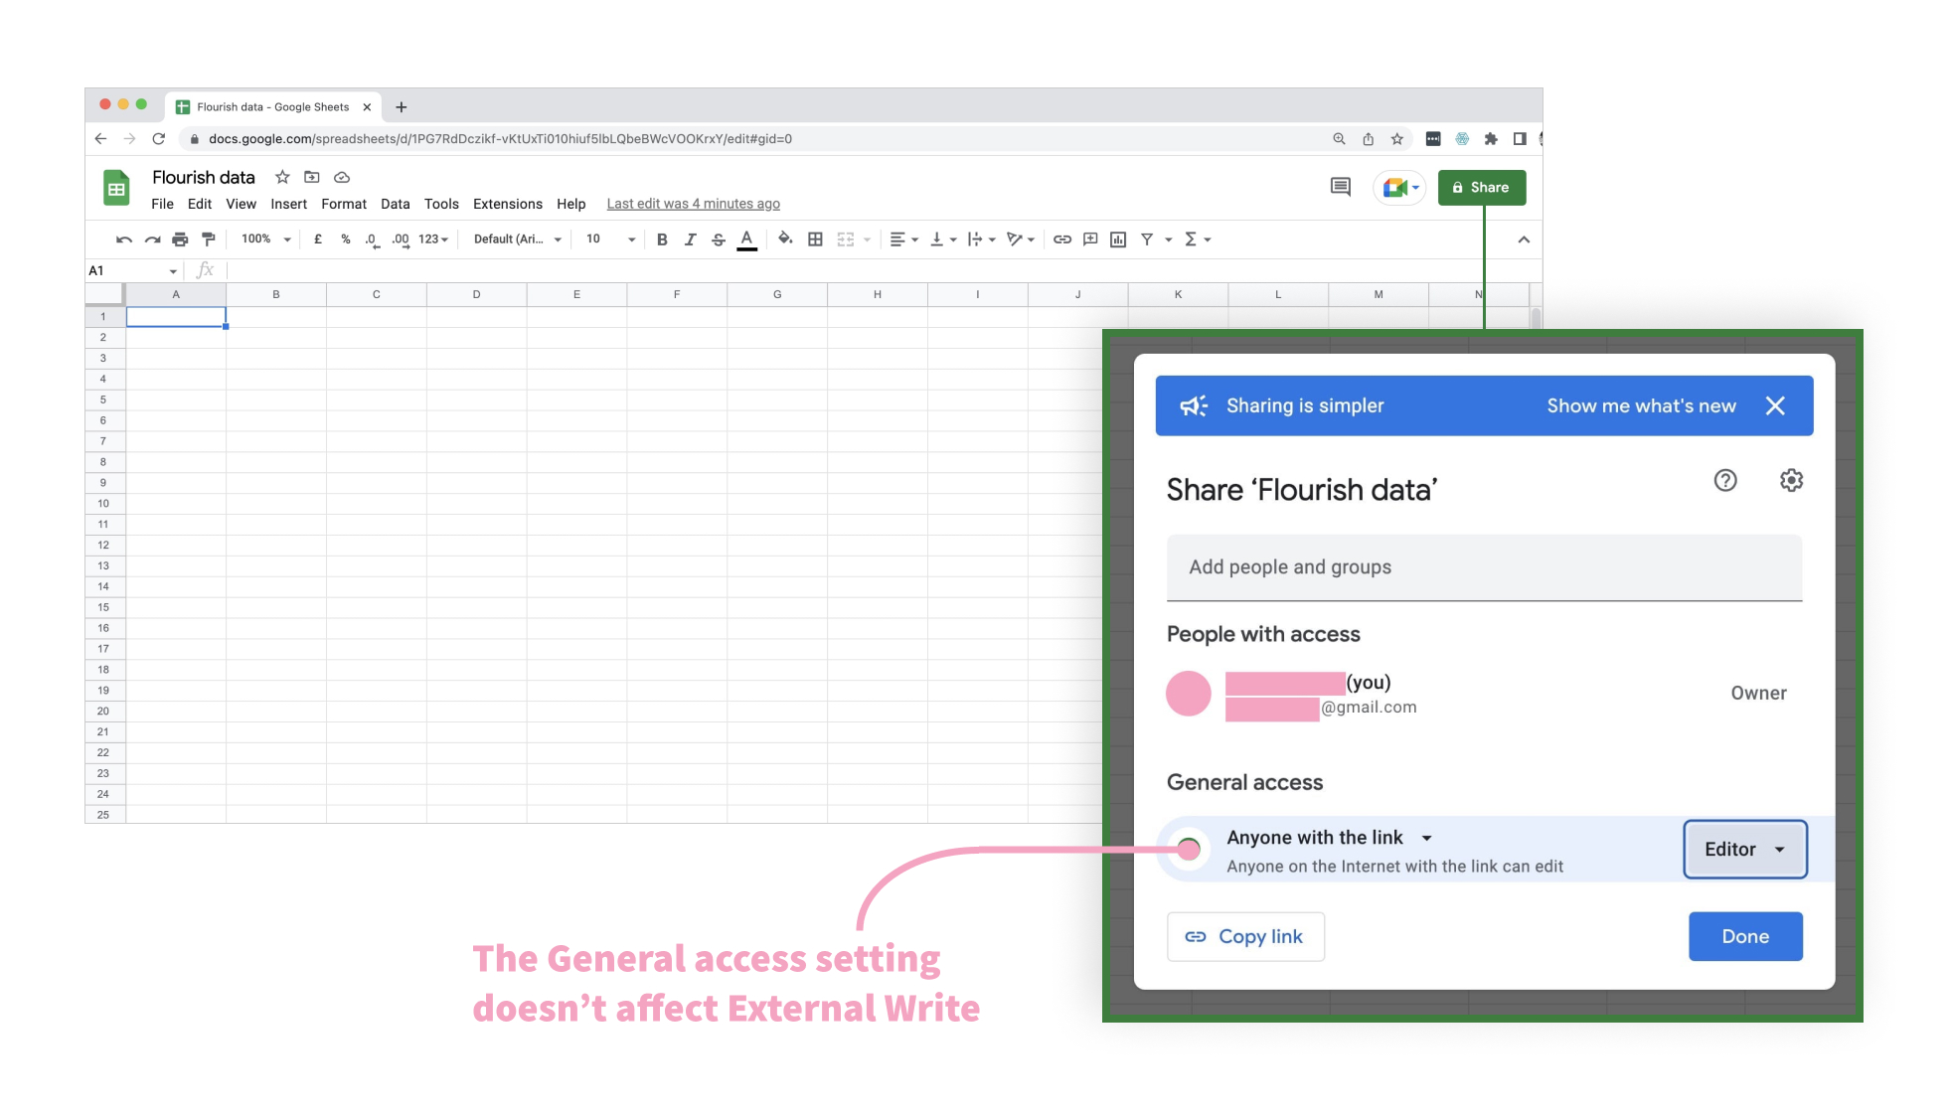Format as percent

(x=346, y=239)
